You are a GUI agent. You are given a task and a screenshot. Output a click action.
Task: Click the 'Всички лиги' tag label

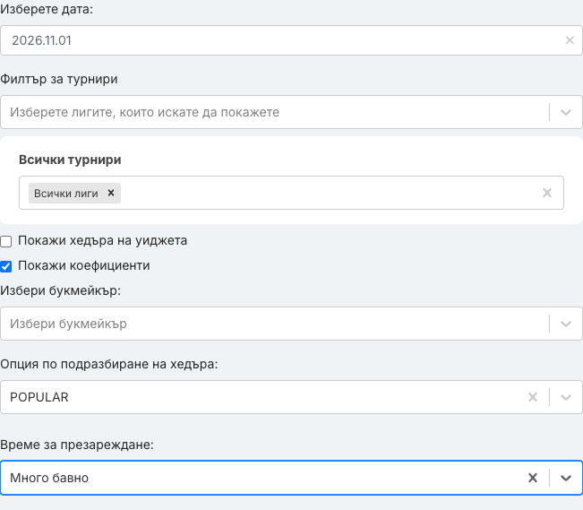pyautogui.click(x=65, y=194)
